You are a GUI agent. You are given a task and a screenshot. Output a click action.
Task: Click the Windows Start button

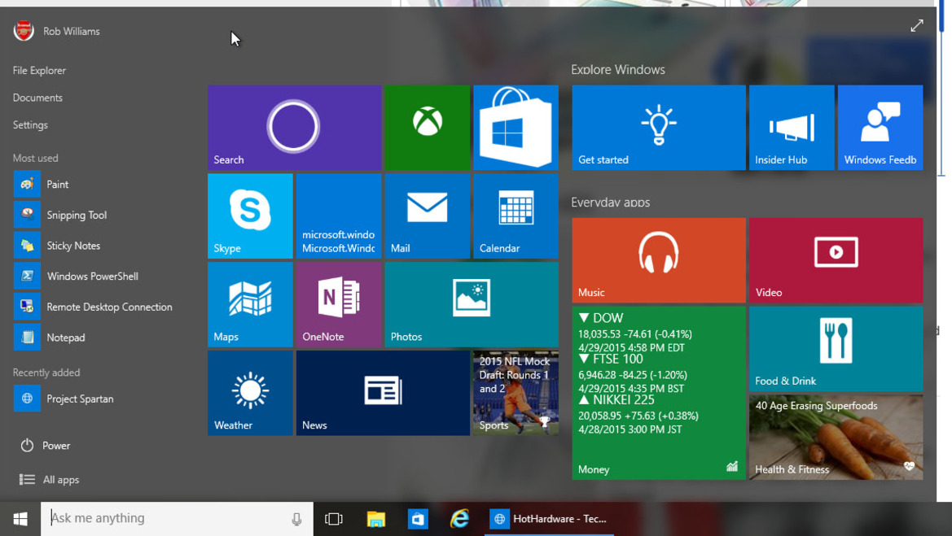20,519
